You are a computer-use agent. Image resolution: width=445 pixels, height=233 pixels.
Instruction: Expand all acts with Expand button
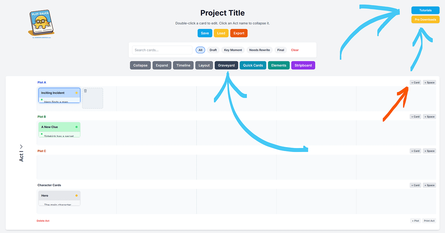click(x=162, y=65)
